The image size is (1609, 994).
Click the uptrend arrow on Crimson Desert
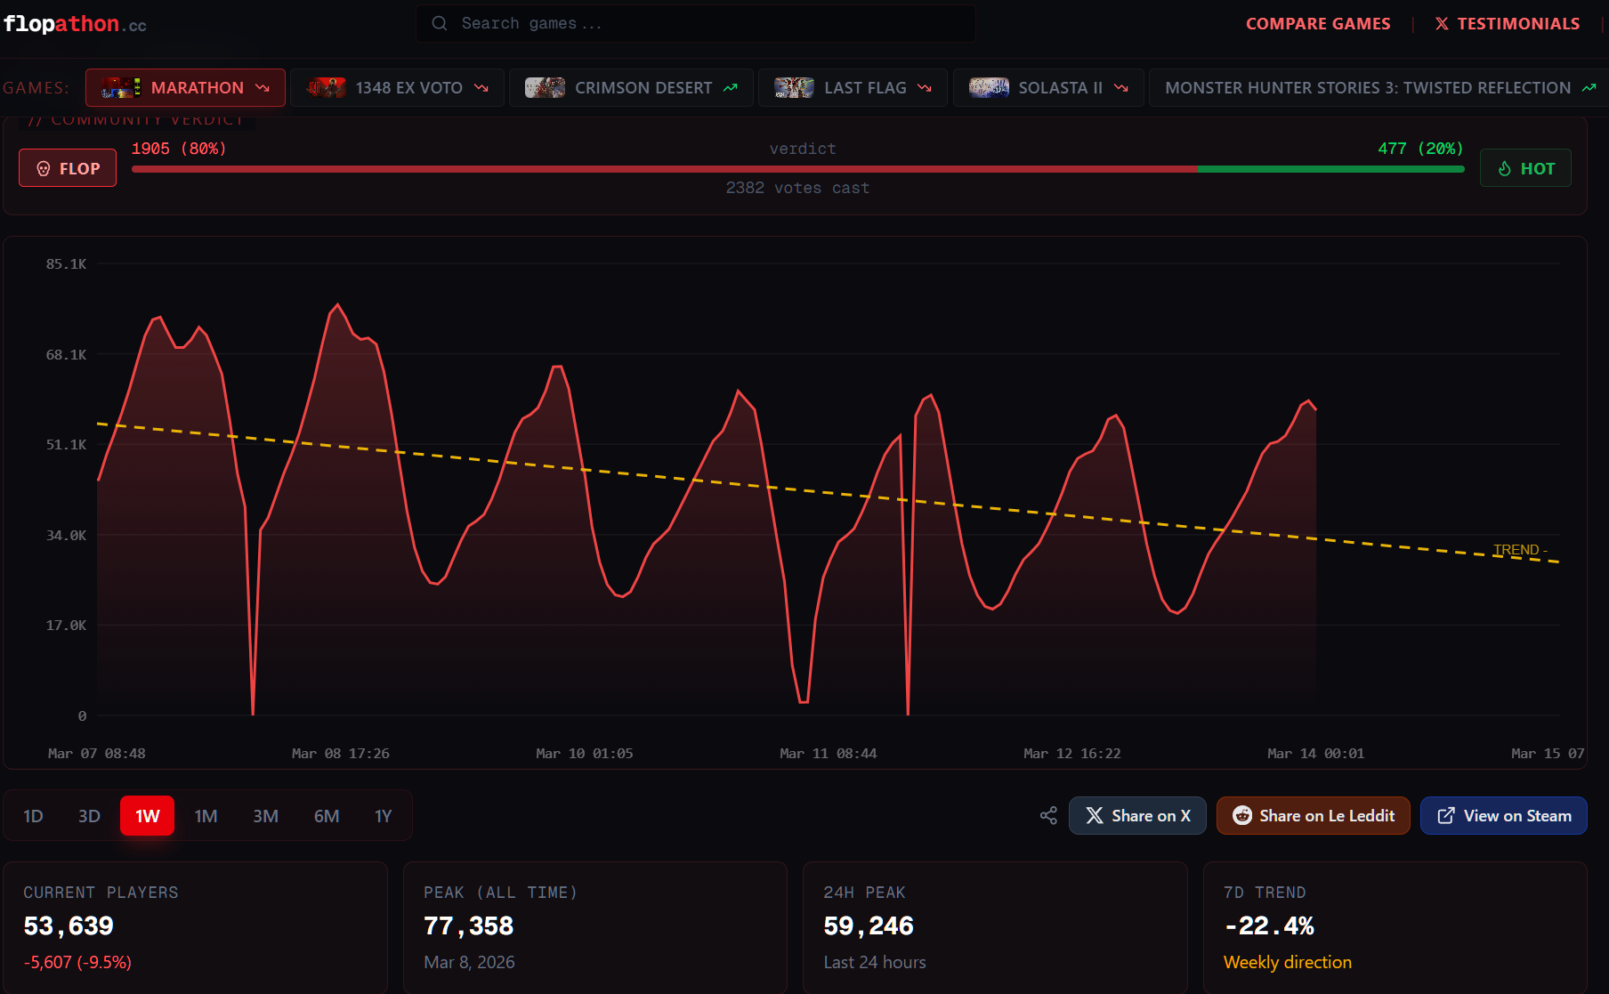731,88
